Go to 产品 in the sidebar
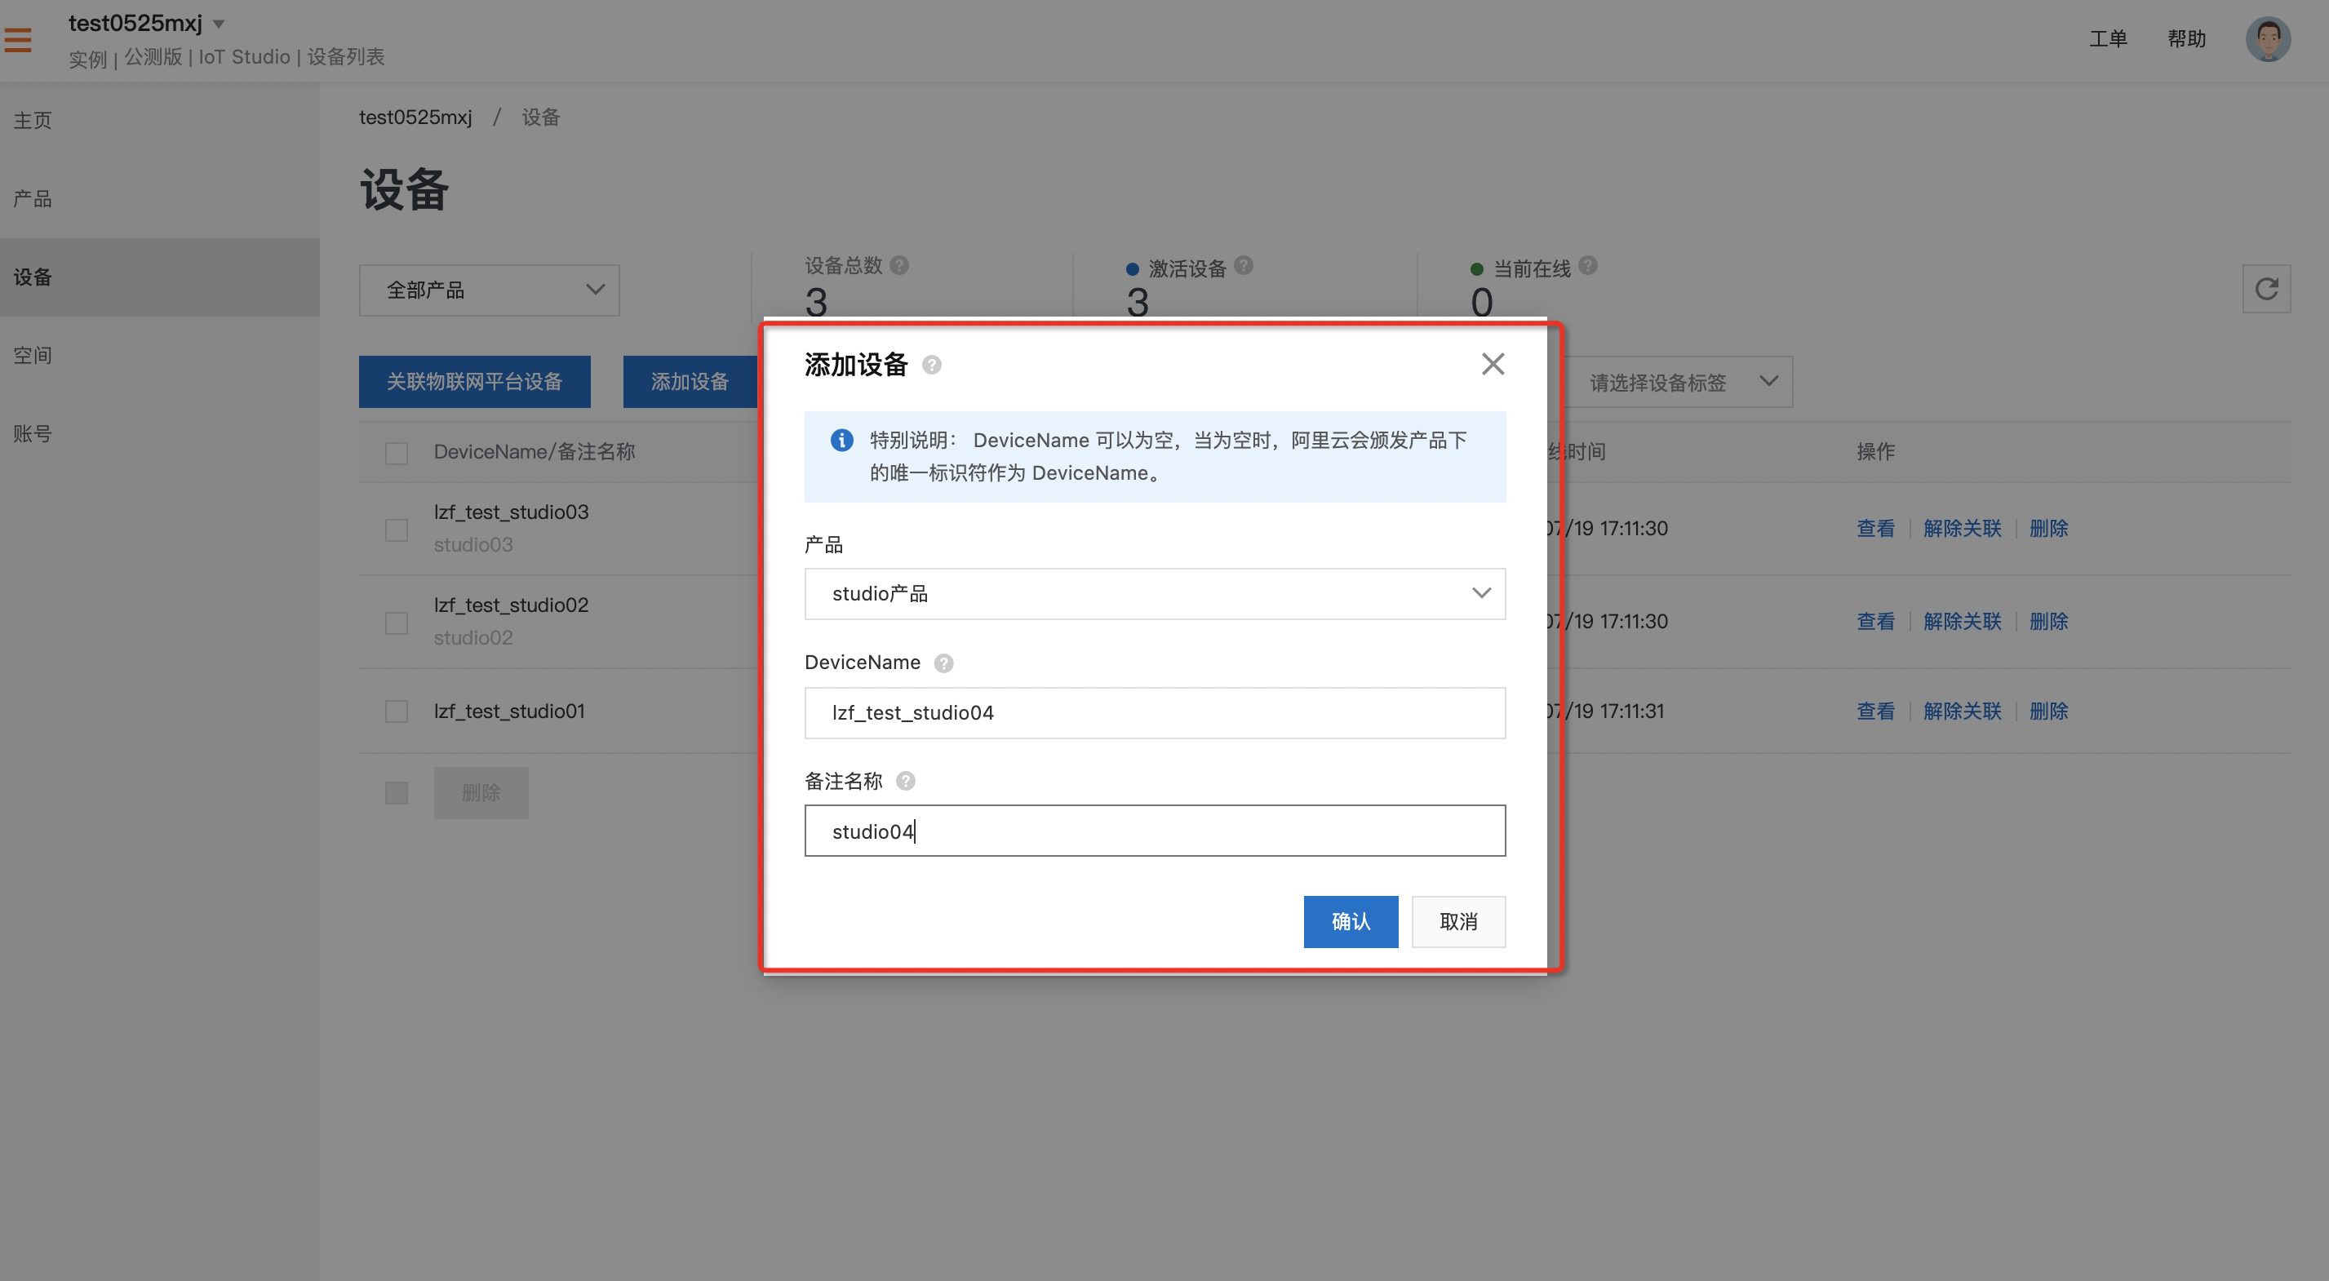The height and width of the screenshot is (1281, 2329). click(x=33, y=199)
